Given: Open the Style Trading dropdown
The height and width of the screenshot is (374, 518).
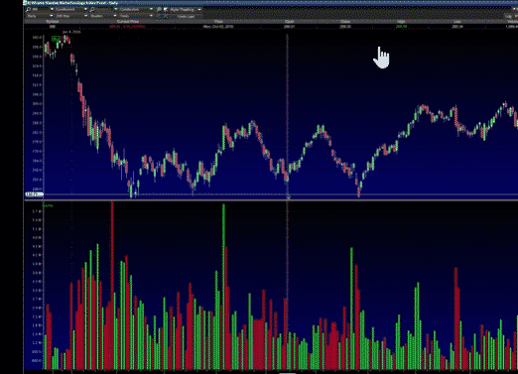Looking at the screenshot, I should pos(186,10).
